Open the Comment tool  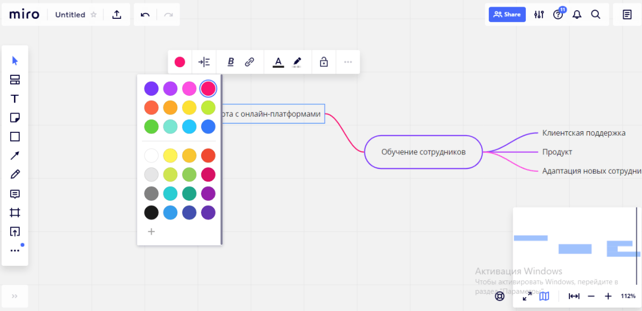(x=15, y=194)
